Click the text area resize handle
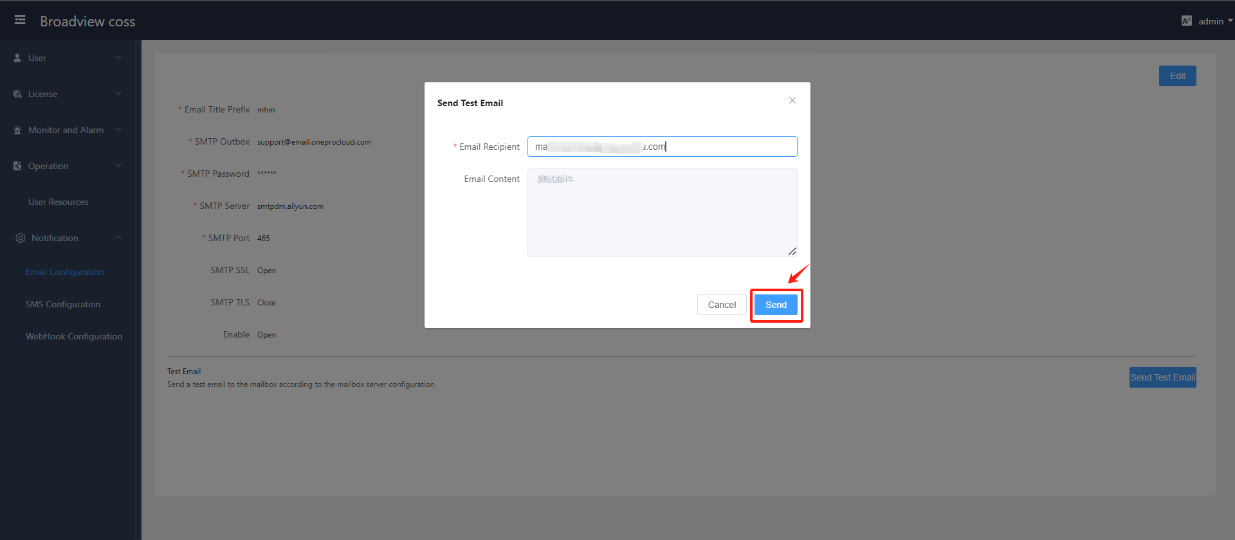The width and height of the screenshot is (1235, 540). pyautogui.click(x=792, y=252)
